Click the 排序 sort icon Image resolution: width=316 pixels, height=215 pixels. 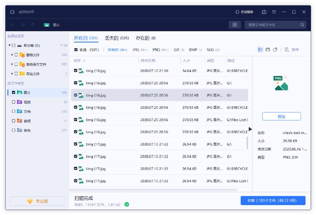[x=287, y=50]
